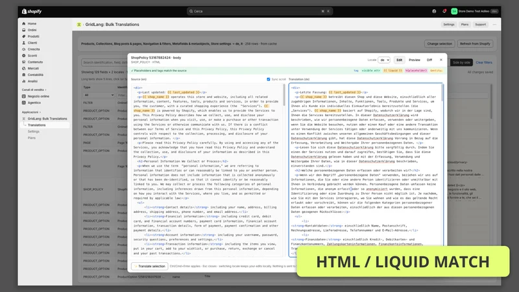The image size is (519, 292).
Task: Click the Identifier column Filter input
Action: (x=122, y=95)
